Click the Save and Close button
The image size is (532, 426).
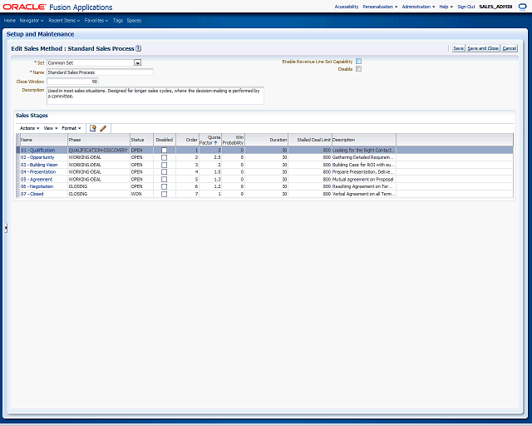pos(483,48)
